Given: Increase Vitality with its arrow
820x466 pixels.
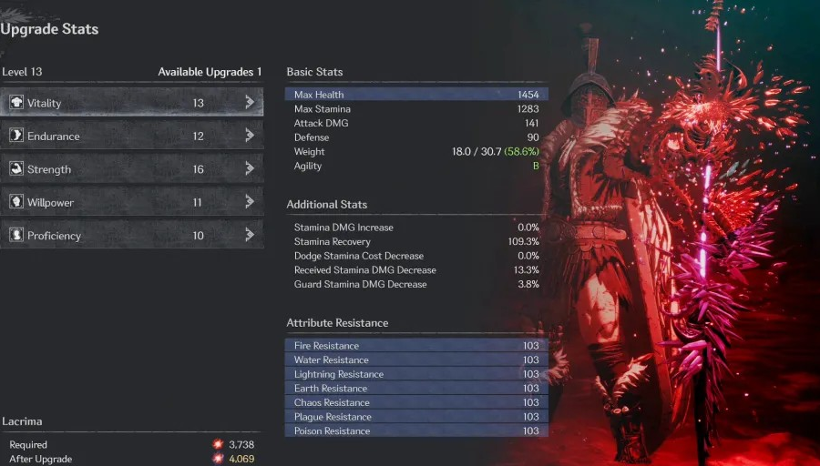Looking at the screenshot, I should coord(250,103).
